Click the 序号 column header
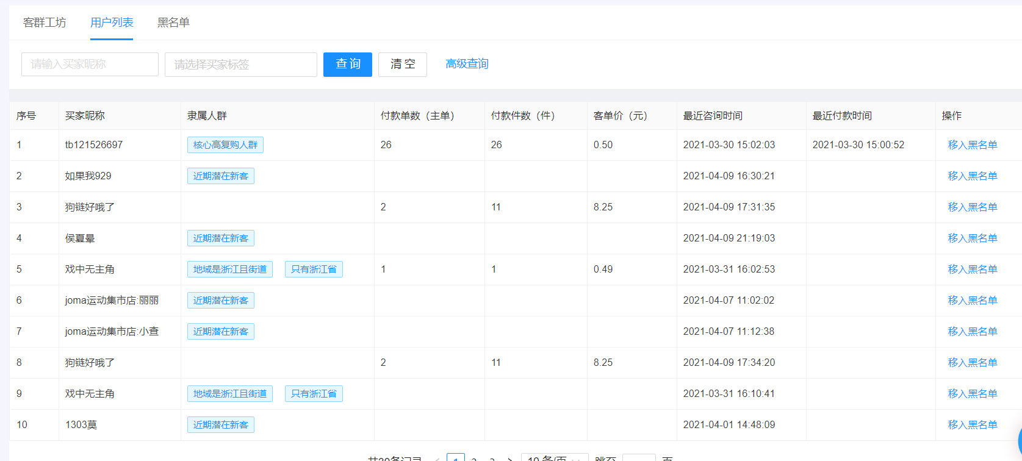 click(26, 116)
